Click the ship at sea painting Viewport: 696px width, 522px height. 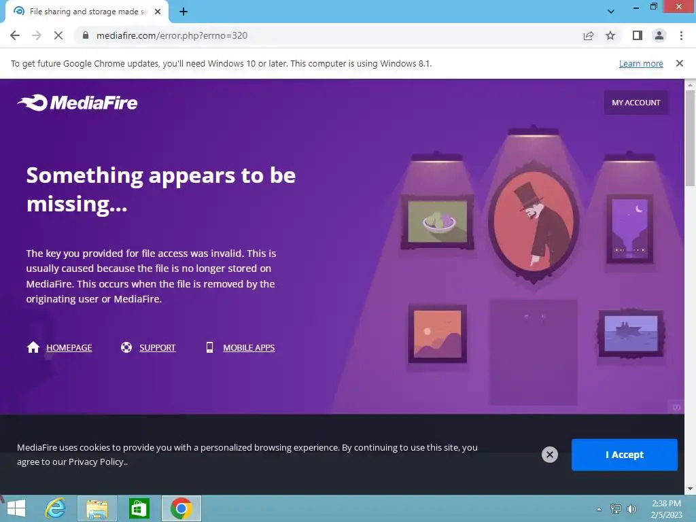pos(631,333)
